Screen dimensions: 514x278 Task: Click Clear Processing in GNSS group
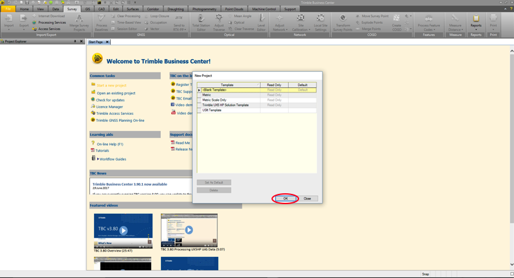(126, 16)
